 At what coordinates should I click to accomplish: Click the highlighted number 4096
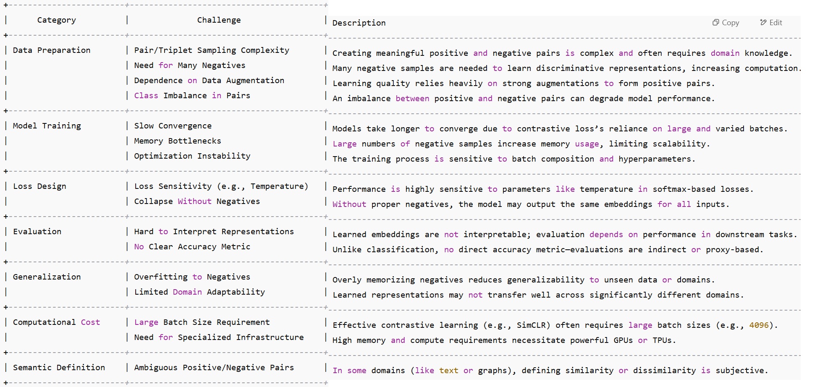[x=759, y=325]
